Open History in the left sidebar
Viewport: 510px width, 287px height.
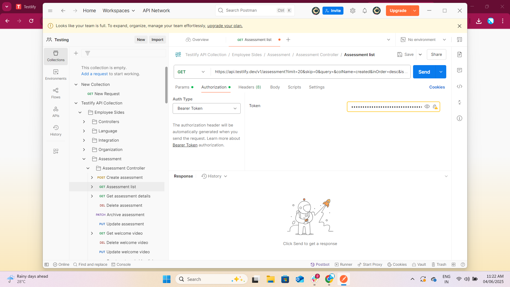(56, 130)
